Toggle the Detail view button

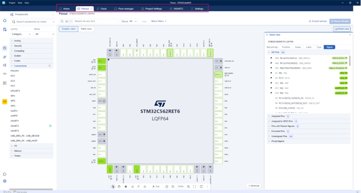(342, 29)
